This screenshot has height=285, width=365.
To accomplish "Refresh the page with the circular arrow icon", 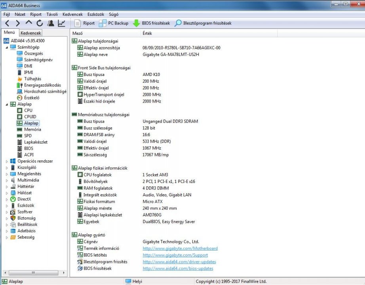I will (x=40, y=23).
